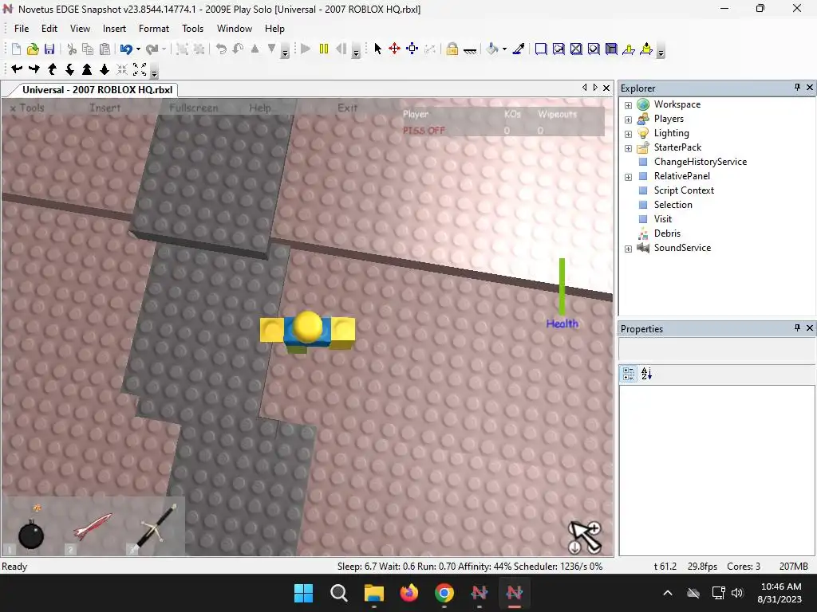
Task: Click the camera tilt up arrow
Action: pos(52,69)
